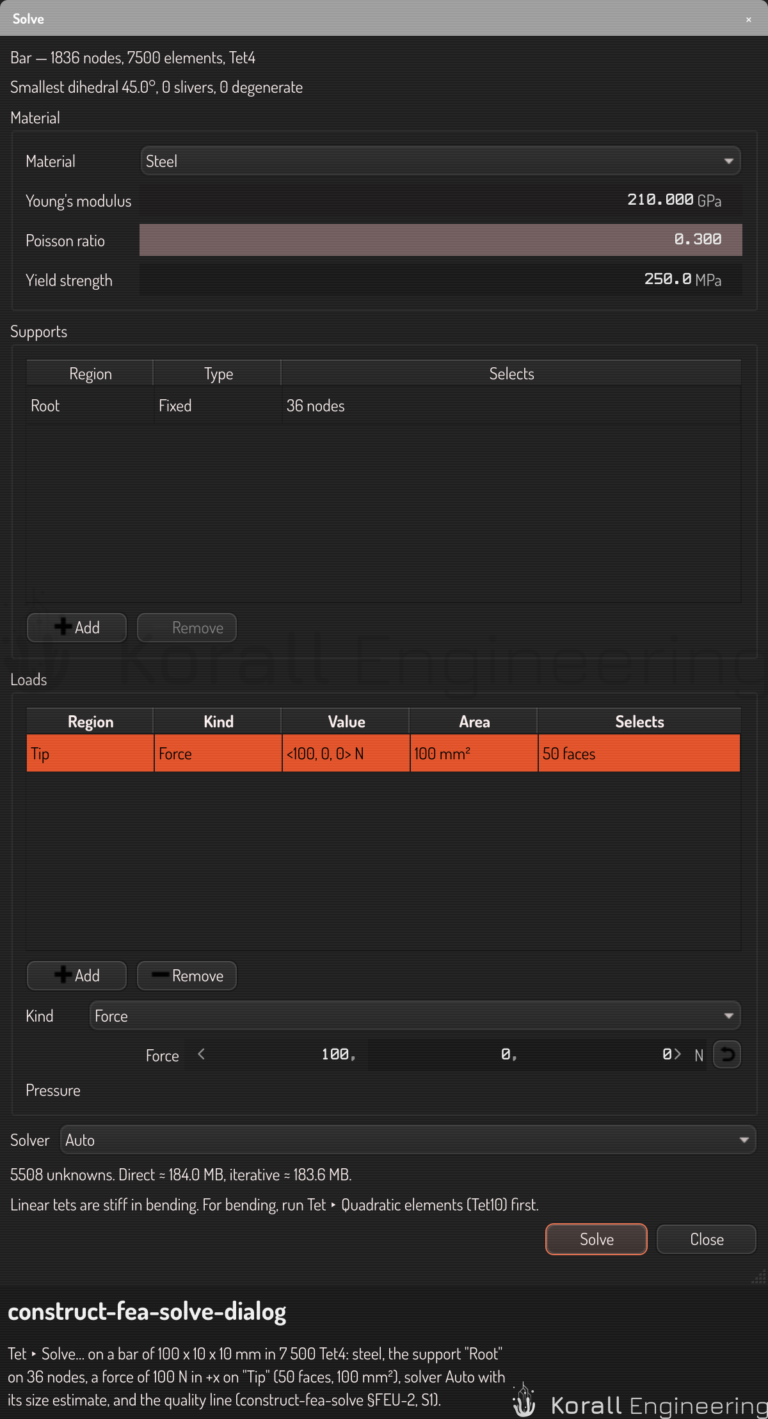This screenshot has width=768, height=1419.
Task: Dismiss the dialog with the Close button
Action: pos(707,1239)
